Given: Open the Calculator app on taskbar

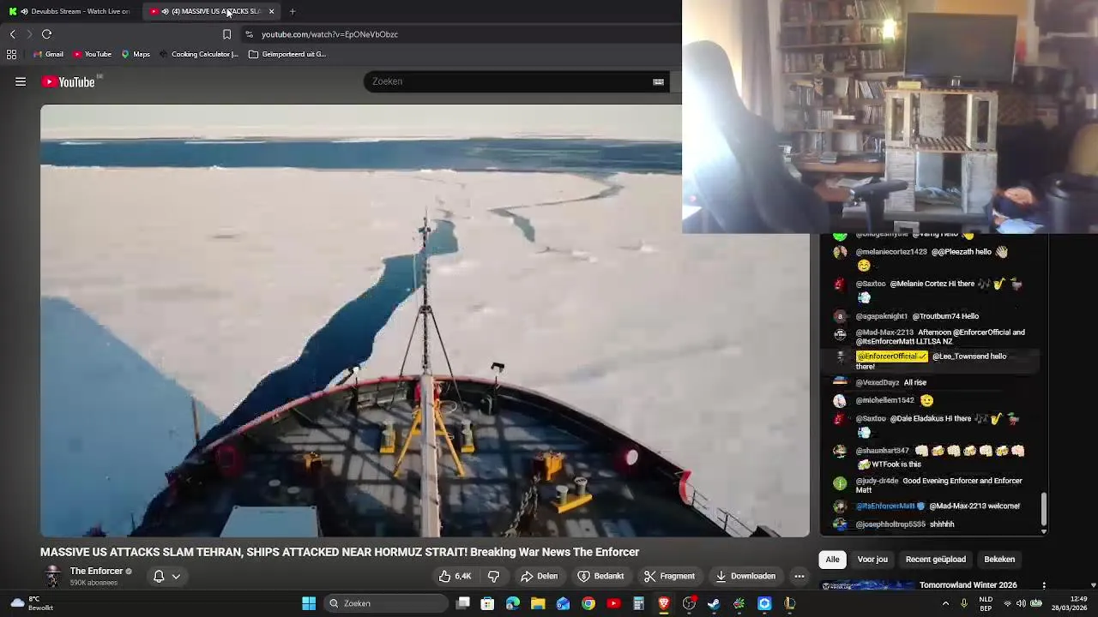Looking at the screenshot, I should coord(638,603).
